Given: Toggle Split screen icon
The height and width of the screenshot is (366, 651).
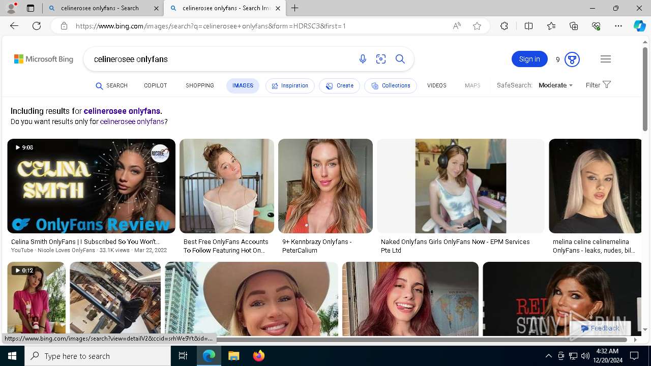Looking at the screenshot, I should coord(528,26).
